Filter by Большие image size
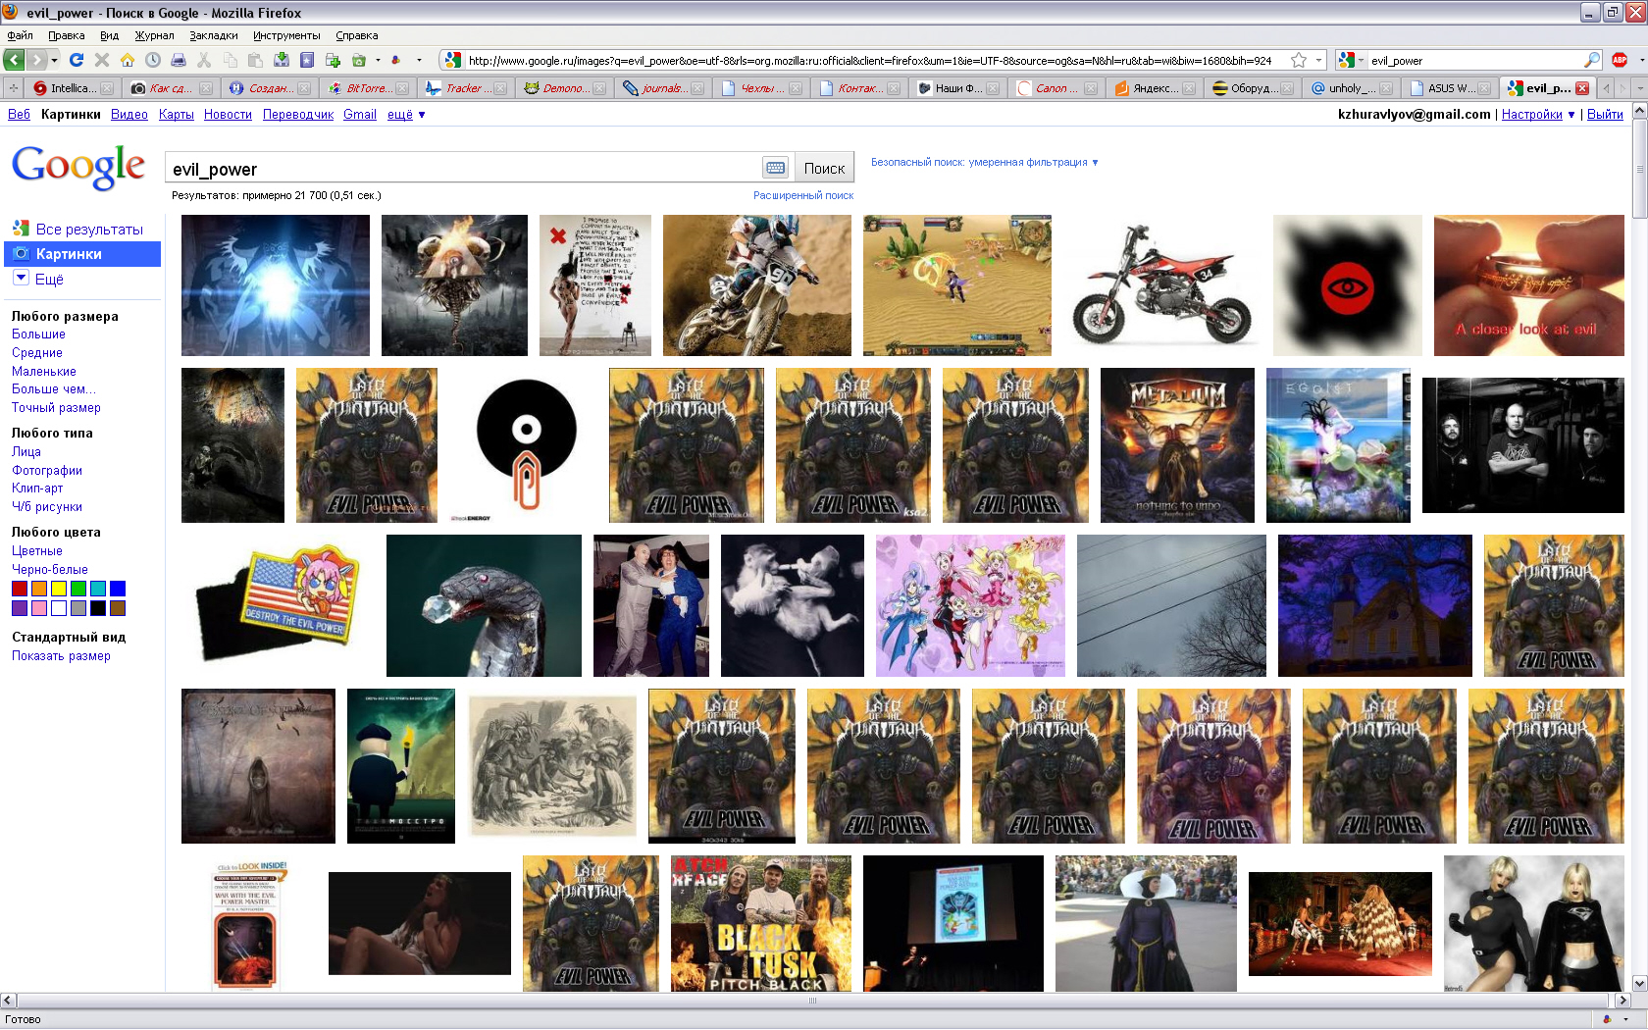The width and height of the screenshot is (1648, 1030). [38, 335]
